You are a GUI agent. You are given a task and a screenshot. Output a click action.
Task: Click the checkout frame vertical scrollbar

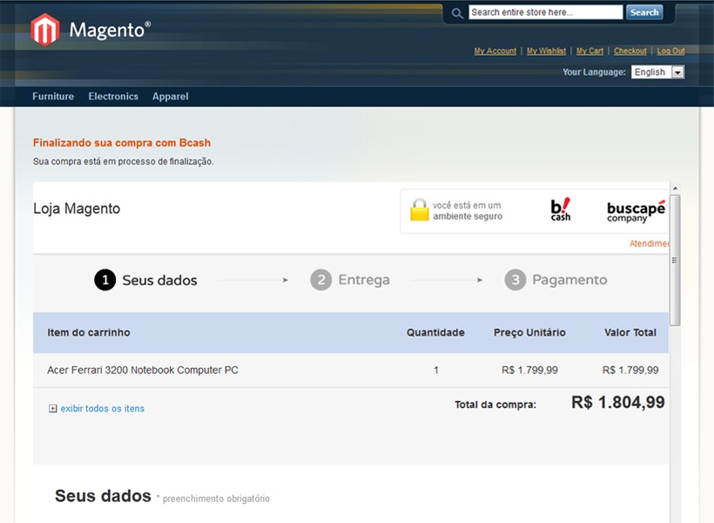coord(675,261)
